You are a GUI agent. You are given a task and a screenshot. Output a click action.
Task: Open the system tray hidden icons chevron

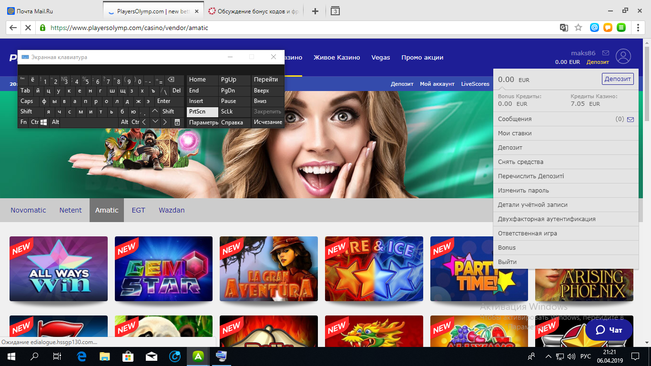[x=549, y=356]
